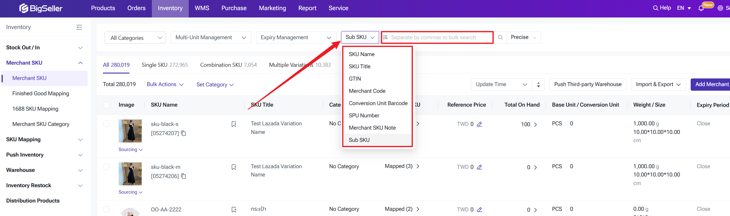Copy the sku-black-s SKU code
Screen dimensions: 730x216
click(183, 133)
